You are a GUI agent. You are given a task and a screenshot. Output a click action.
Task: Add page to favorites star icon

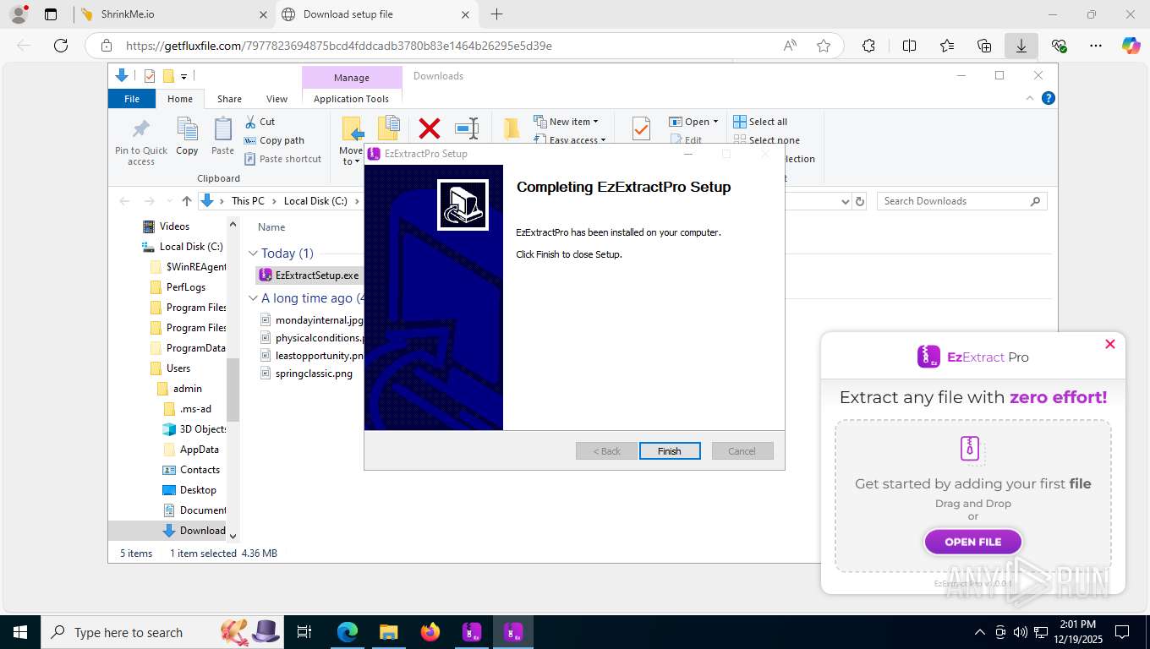pyautogui.click(x=824, y=46)
